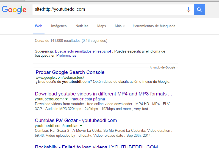219x148 pixels.
Task: Click the blue search magnifier button
Action: [199, 10]
